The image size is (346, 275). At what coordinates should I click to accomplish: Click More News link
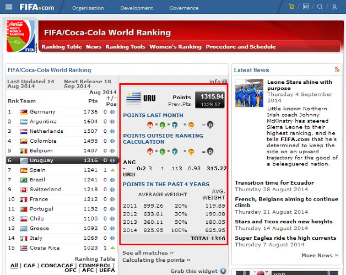coord(320,255)
